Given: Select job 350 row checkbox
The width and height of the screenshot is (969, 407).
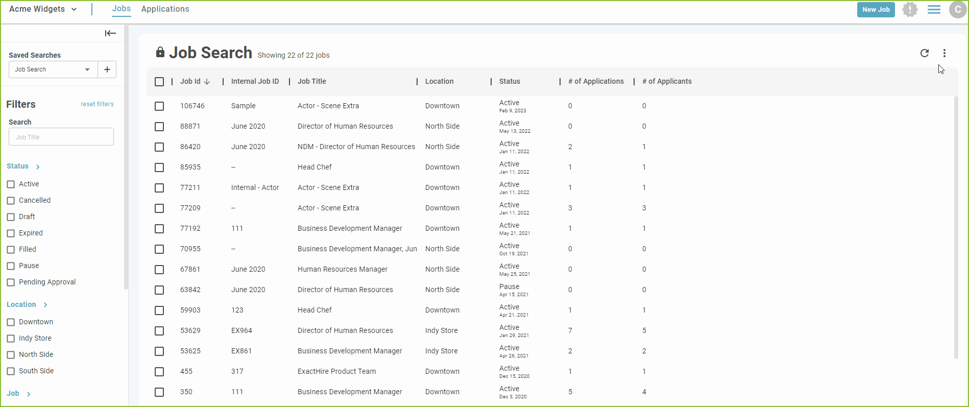Looking at the screenshot, I should pyautogui.click(x=159, y=392).
